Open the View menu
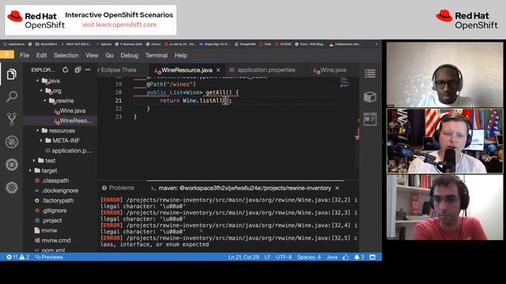This screenshot has height=284, width=506. (92, 55)
